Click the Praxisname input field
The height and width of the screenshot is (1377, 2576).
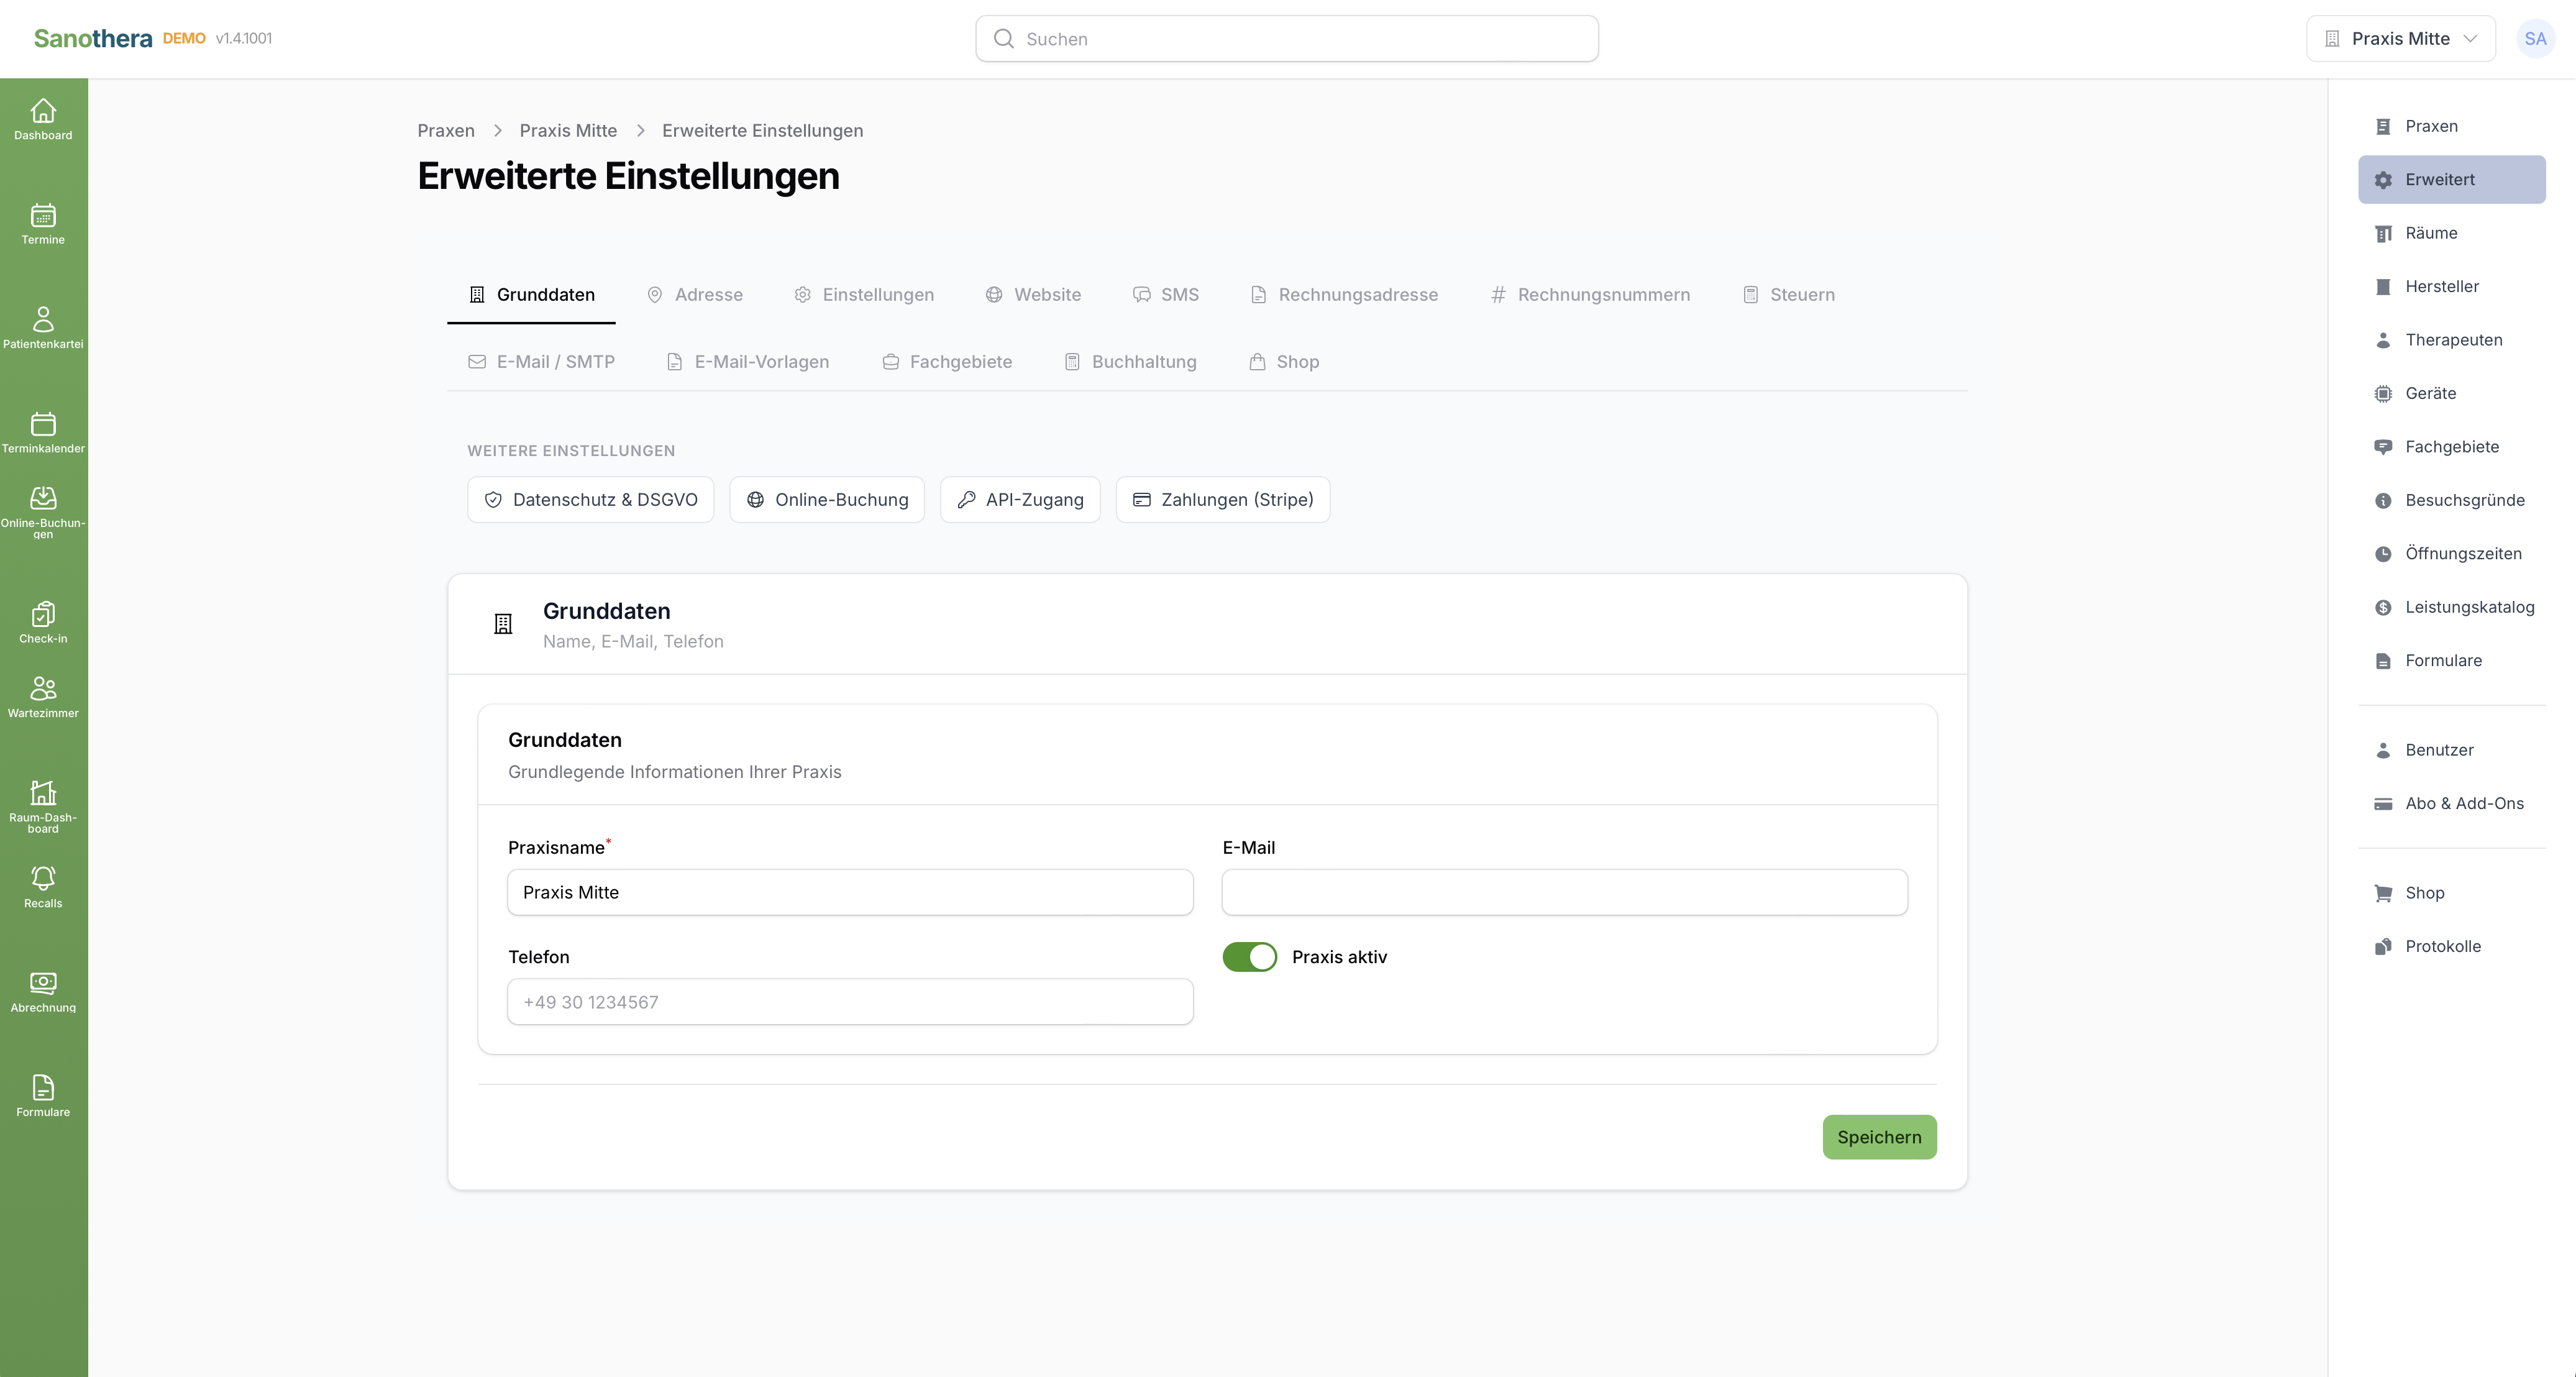(850, 892)
